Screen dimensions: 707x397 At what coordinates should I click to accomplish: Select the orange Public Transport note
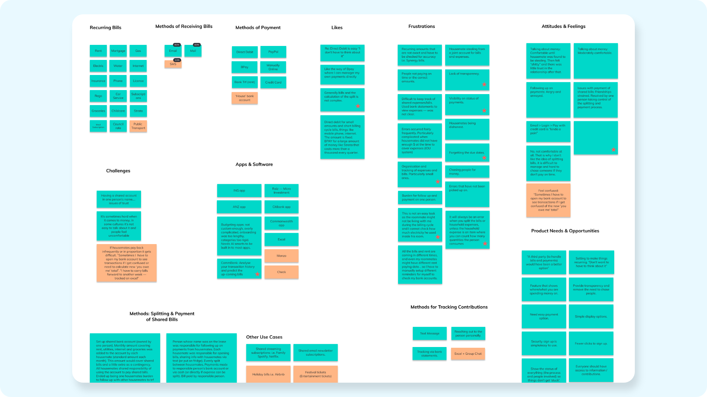[138, 126]
